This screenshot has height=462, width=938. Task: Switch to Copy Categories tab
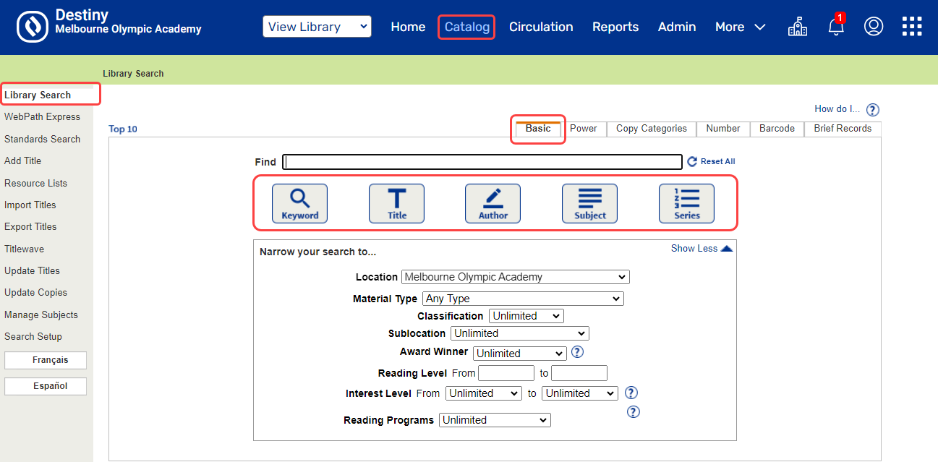pos(652,129)
